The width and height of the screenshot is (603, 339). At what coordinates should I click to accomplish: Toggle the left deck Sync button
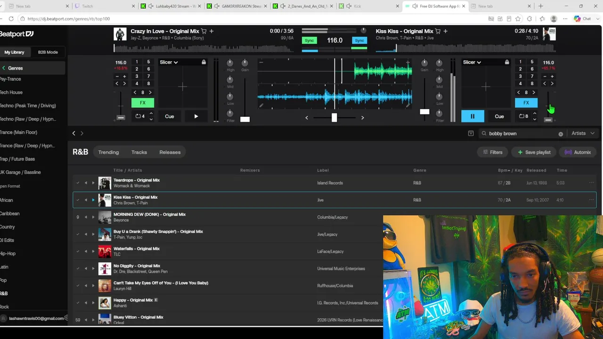coord(310,40)
